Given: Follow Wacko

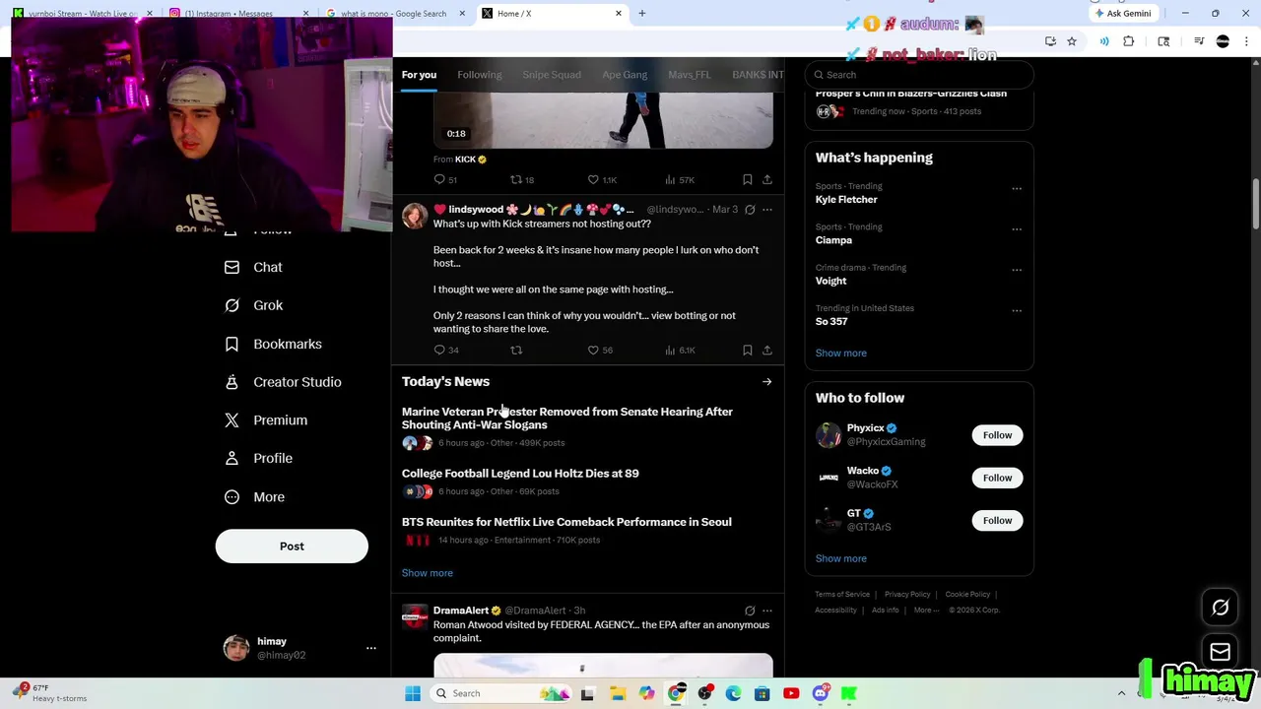Looking at the screenshot, I should pos(997,478).
